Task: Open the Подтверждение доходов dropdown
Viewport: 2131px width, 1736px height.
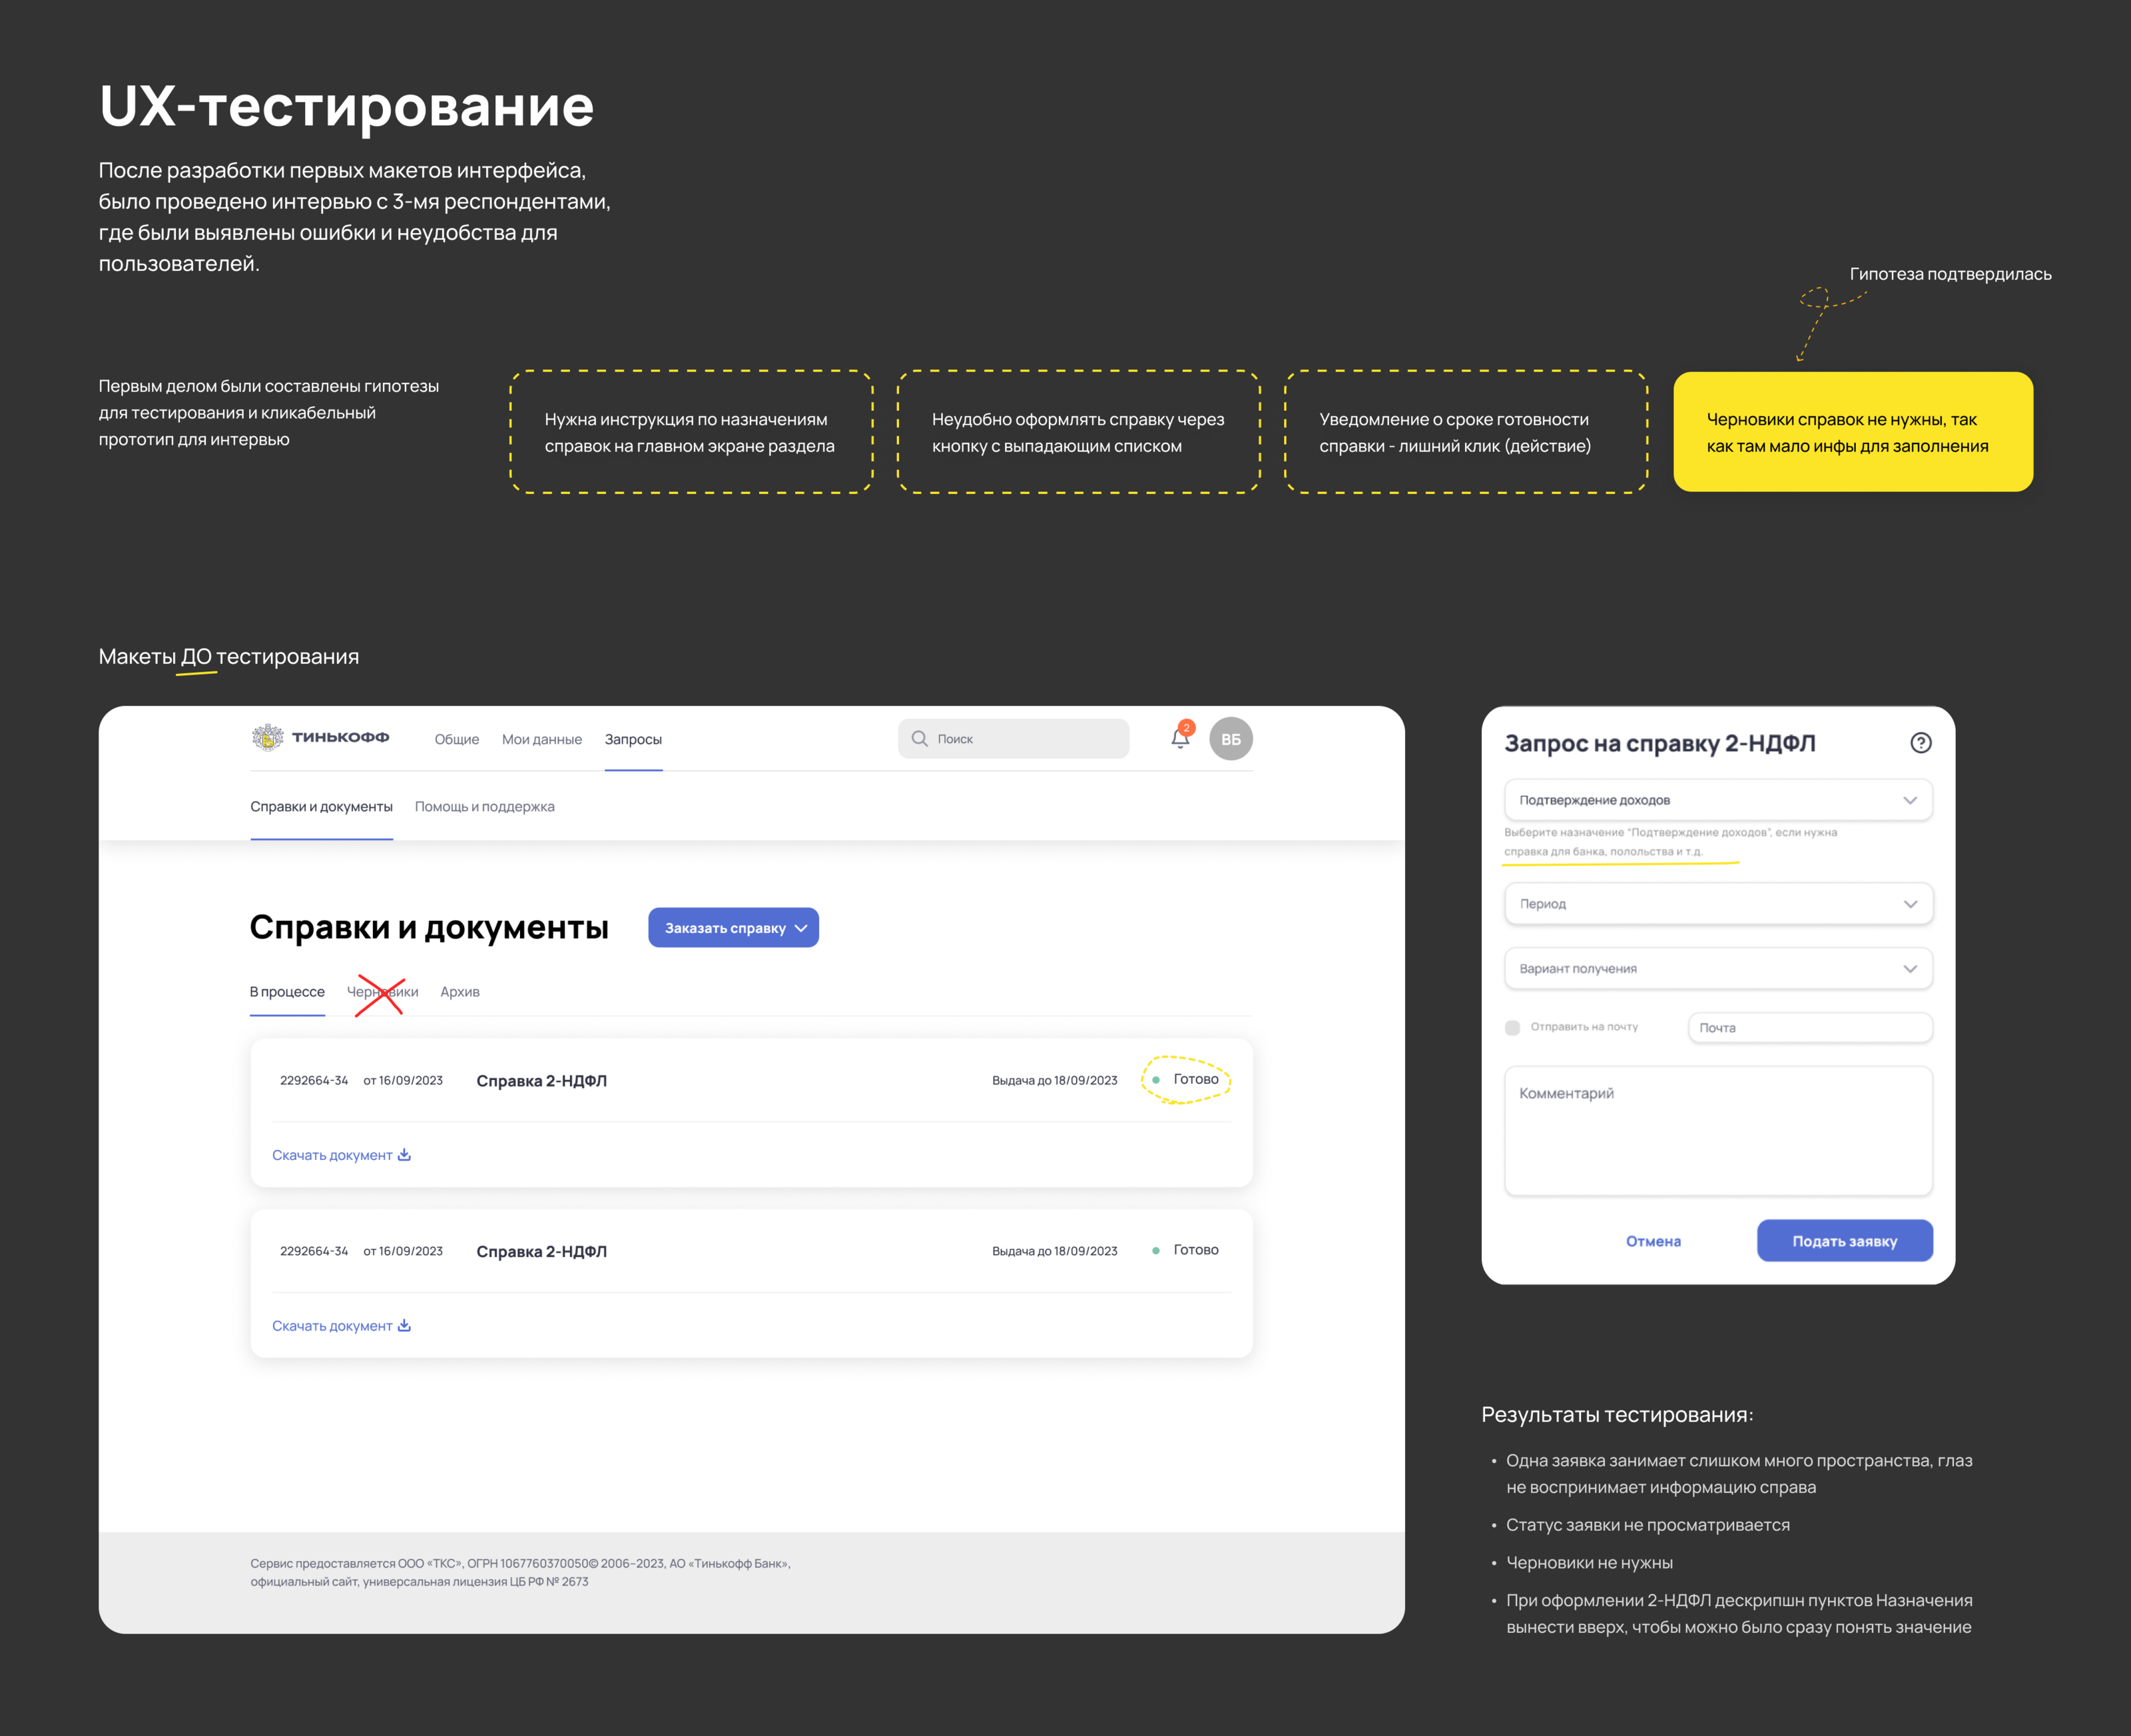Action: (1717, 800)
